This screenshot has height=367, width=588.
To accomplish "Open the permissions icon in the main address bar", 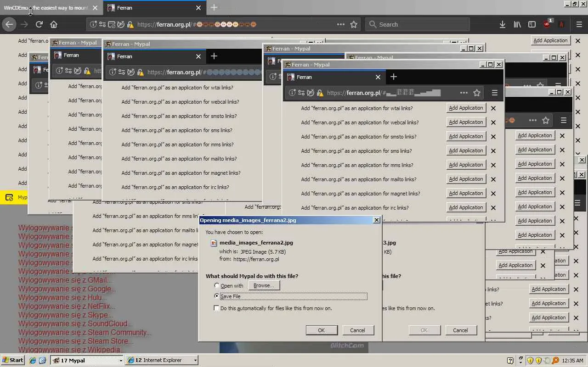I will [102, 24].
